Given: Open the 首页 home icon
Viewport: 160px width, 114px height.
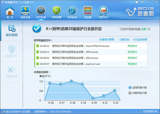Looking at the screenshot, I should click(10, 12).
